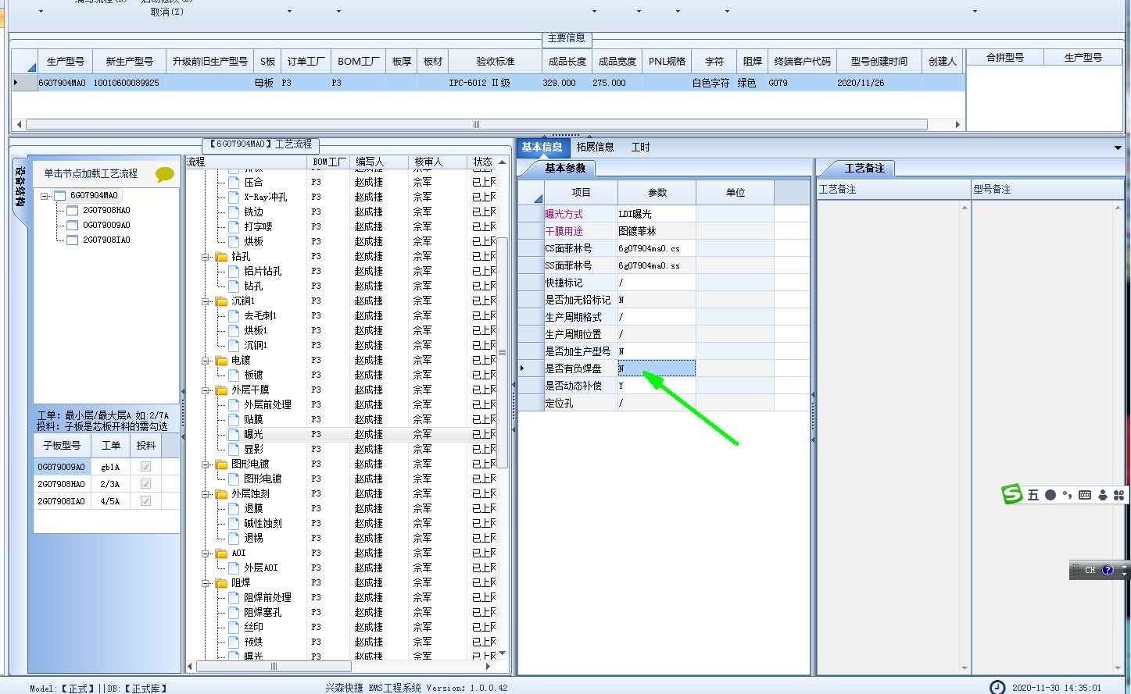Click the node icon beside 2G07908HA0
The height and width of the screenshot is (694, 1131).
coord(73,211)
